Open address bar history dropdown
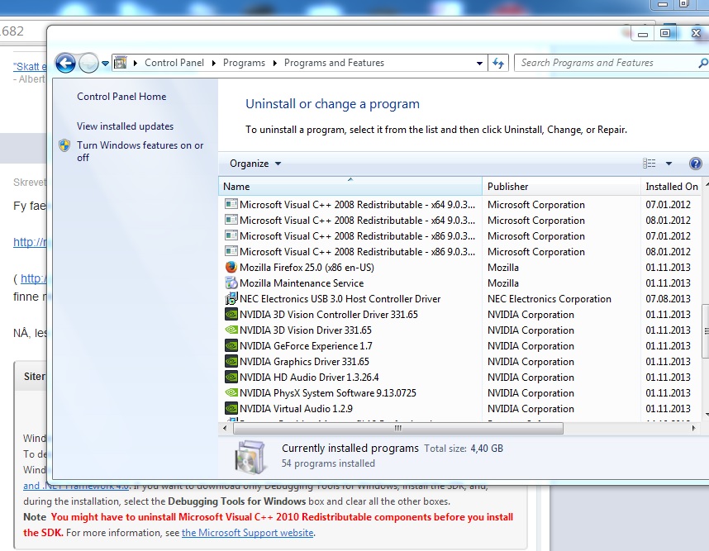This screenshot has width=709, height=551. coord(479,64)
